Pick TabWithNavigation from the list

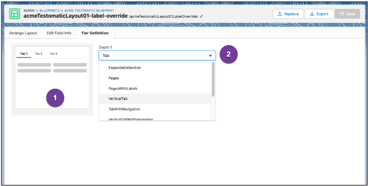[155, 109]
